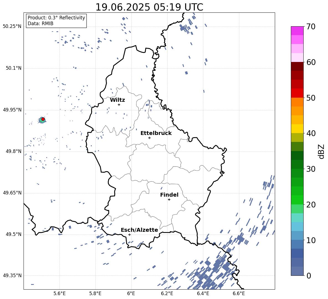Click the "Product: 0.3° Reflectivity" text
Viewport: 328px width, 299px height.
[x=56, y=17]
